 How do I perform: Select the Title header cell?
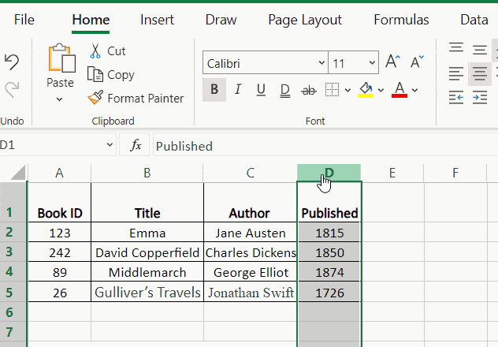[x=147, y=203]
